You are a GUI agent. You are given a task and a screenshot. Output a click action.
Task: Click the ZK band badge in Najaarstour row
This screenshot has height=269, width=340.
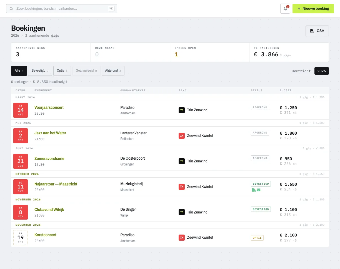[x=182, y=187]
